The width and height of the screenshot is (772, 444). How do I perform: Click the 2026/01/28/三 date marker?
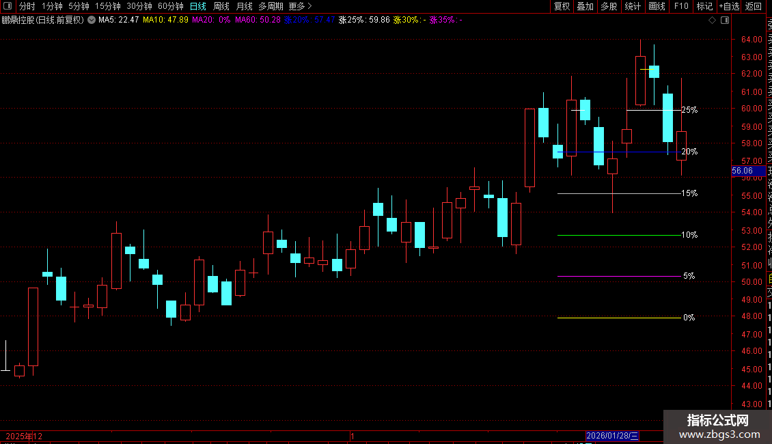(613, 436)
